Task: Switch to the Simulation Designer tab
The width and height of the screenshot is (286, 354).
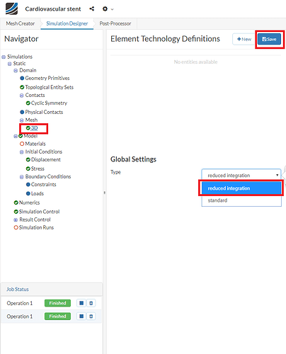Action: tap(67, 23)
